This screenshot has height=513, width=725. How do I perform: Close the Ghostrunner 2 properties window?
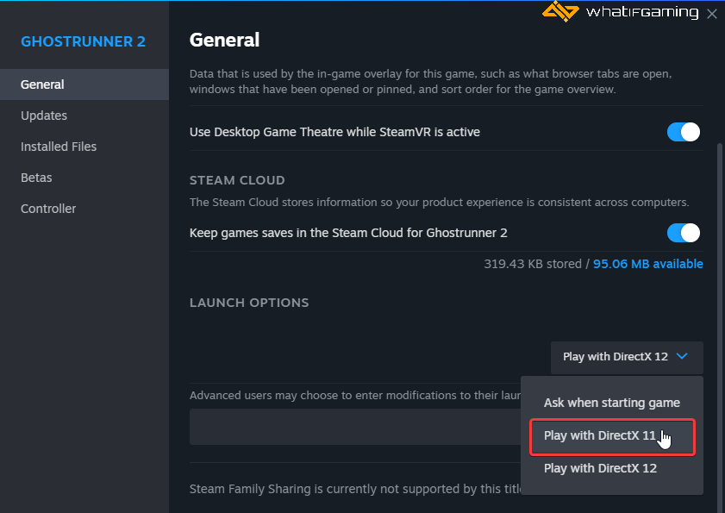point(711,14)
